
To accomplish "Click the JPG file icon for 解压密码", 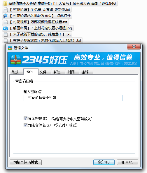I will click(5, 28).
